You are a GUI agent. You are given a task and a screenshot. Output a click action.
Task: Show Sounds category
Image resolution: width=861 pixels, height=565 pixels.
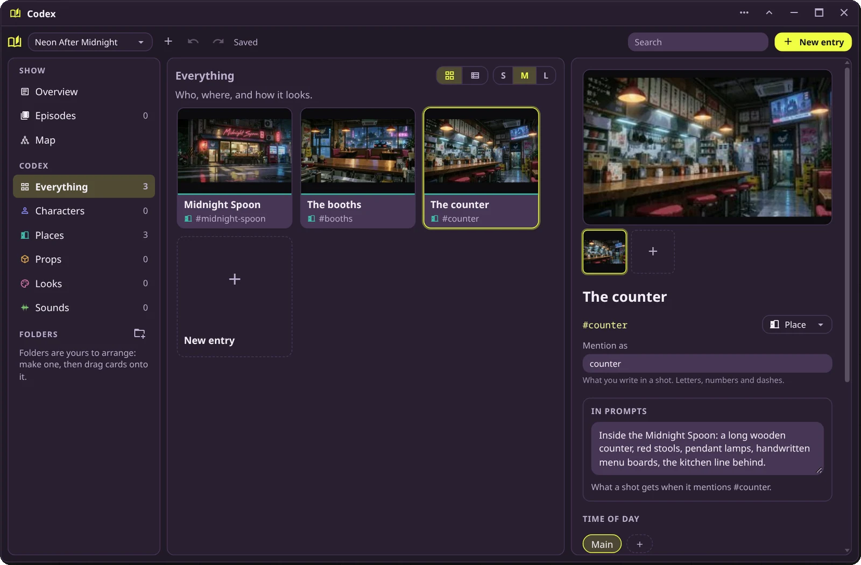pos(84,308)
